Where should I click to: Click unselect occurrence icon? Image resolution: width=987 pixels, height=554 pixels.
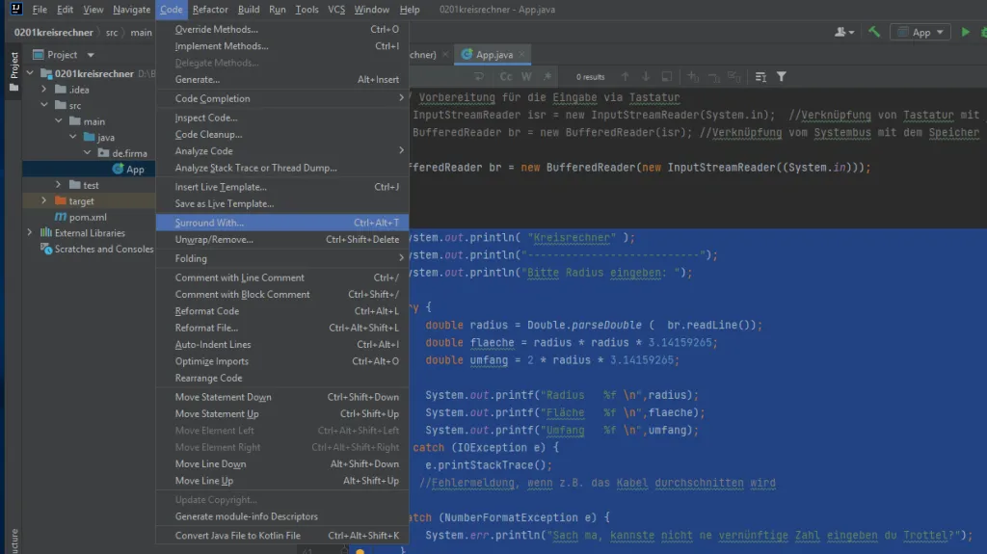713,77
